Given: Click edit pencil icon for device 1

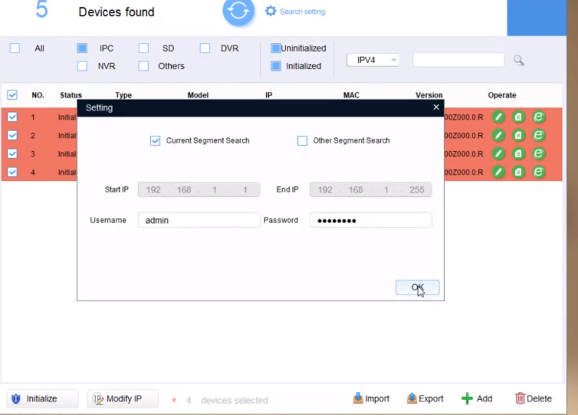Looking at the screenshot, I should (499, 117).
